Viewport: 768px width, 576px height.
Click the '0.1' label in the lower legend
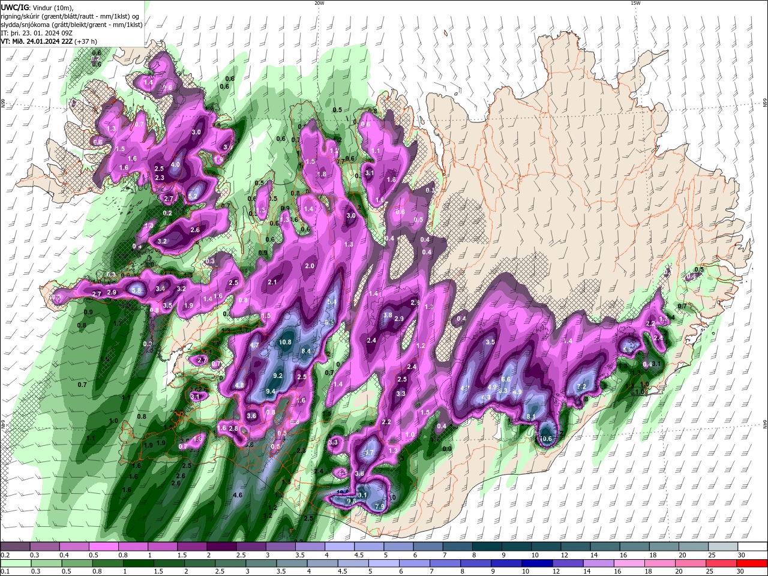point(5,572)
